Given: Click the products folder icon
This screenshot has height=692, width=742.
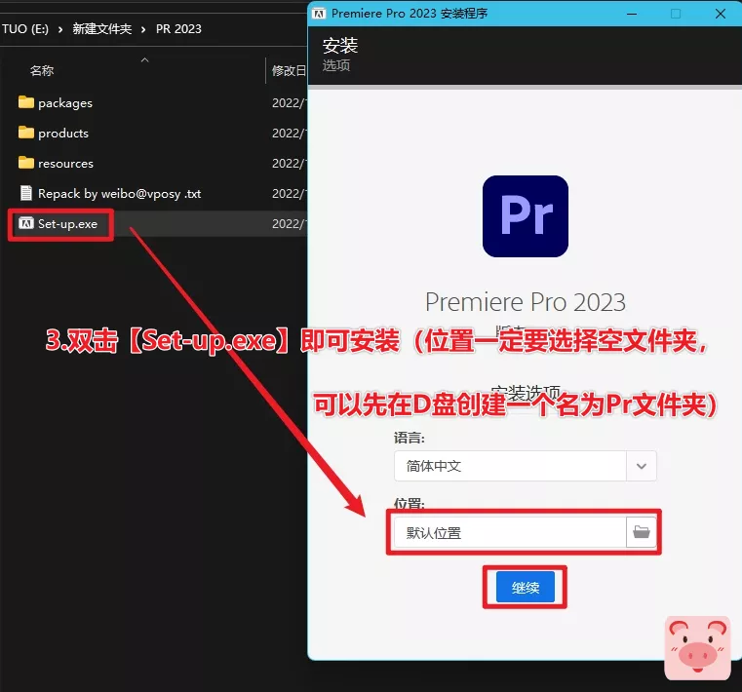Looking at the screenshot, I should click(x=26, y=133).
